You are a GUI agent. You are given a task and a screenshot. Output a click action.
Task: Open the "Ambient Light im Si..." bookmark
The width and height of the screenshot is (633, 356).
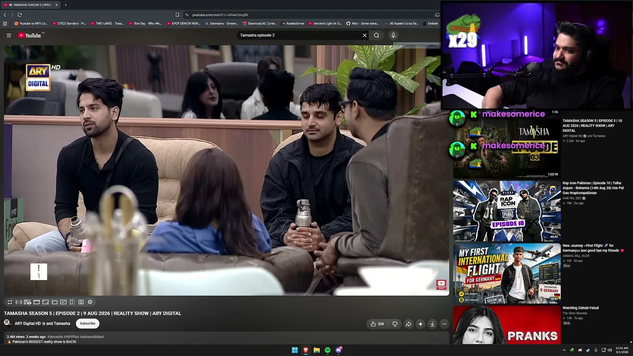pos(325,23)
